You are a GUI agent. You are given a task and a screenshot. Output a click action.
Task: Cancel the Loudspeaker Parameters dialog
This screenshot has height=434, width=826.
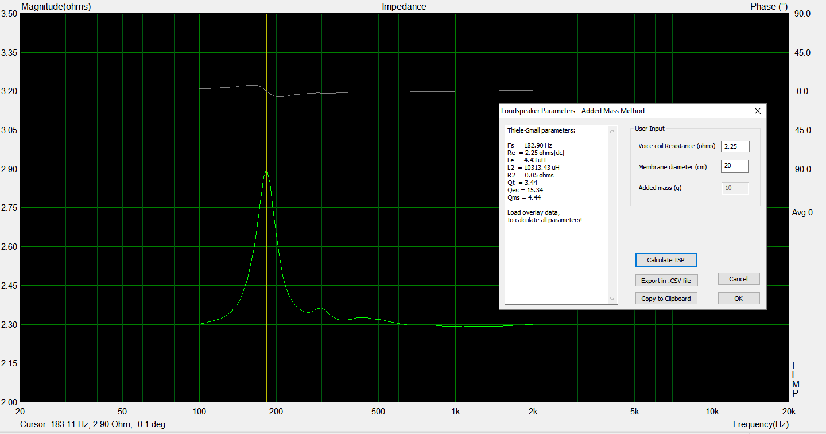[x=738, y=279]
